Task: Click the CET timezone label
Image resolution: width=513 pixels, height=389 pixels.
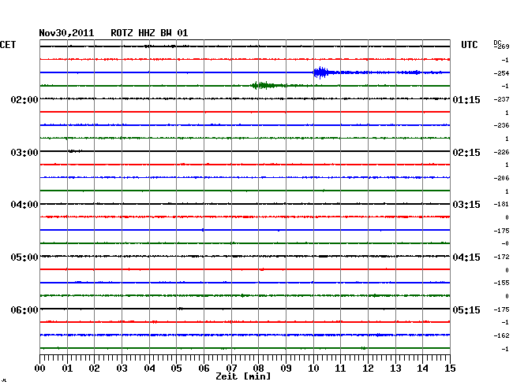Action: tap(8, 45)
